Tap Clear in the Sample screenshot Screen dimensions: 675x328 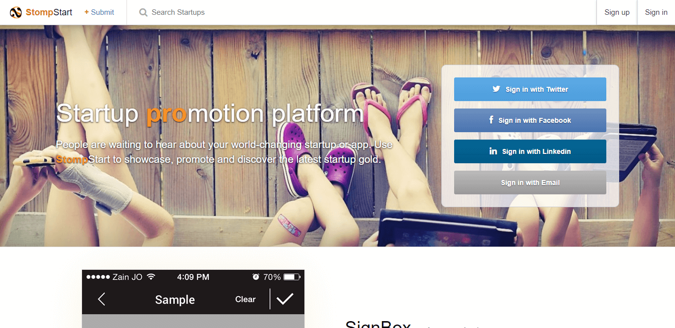(x=245, y=299)
